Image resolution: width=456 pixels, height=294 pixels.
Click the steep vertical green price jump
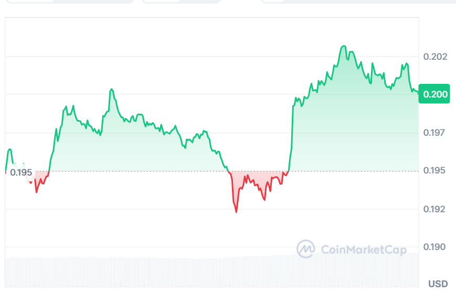pyautogui.click(x=292, y=131)
